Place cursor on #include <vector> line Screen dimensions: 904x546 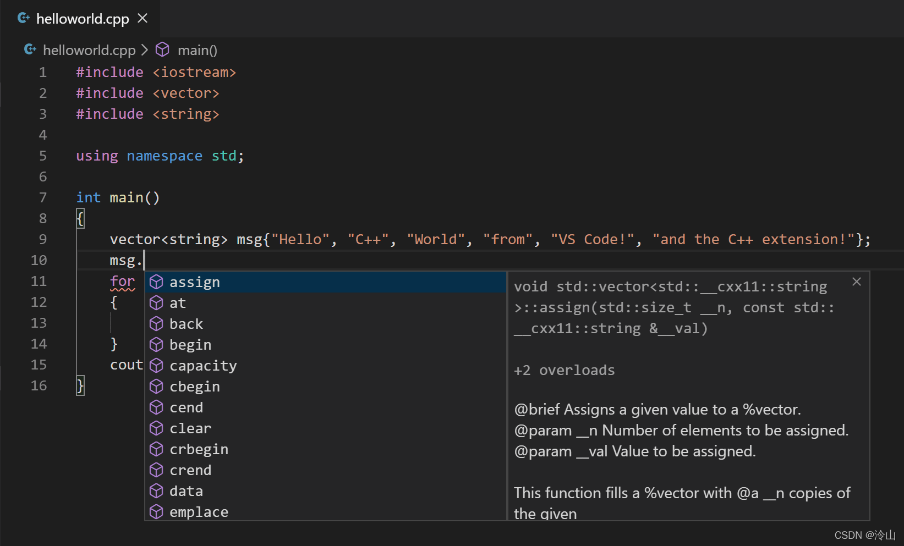[x=147, y=93]
